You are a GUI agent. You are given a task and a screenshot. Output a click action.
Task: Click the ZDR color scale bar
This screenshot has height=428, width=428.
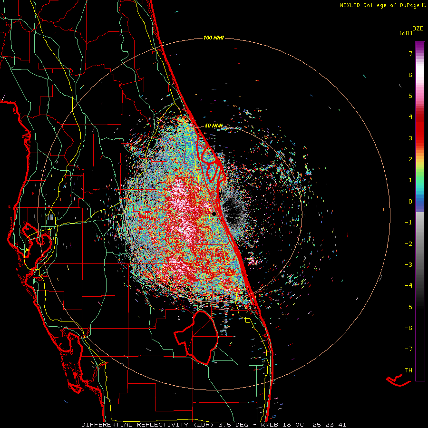pos(420,211)
